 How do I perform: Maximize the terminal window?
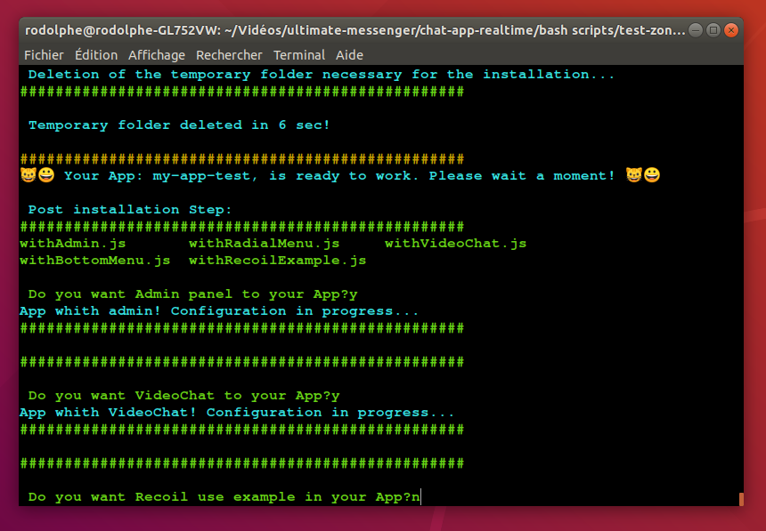coord(713,29)
